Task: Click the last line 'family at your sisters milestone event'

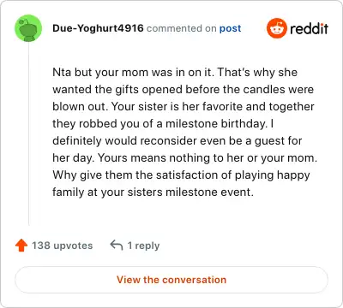Action: [153, 192]
